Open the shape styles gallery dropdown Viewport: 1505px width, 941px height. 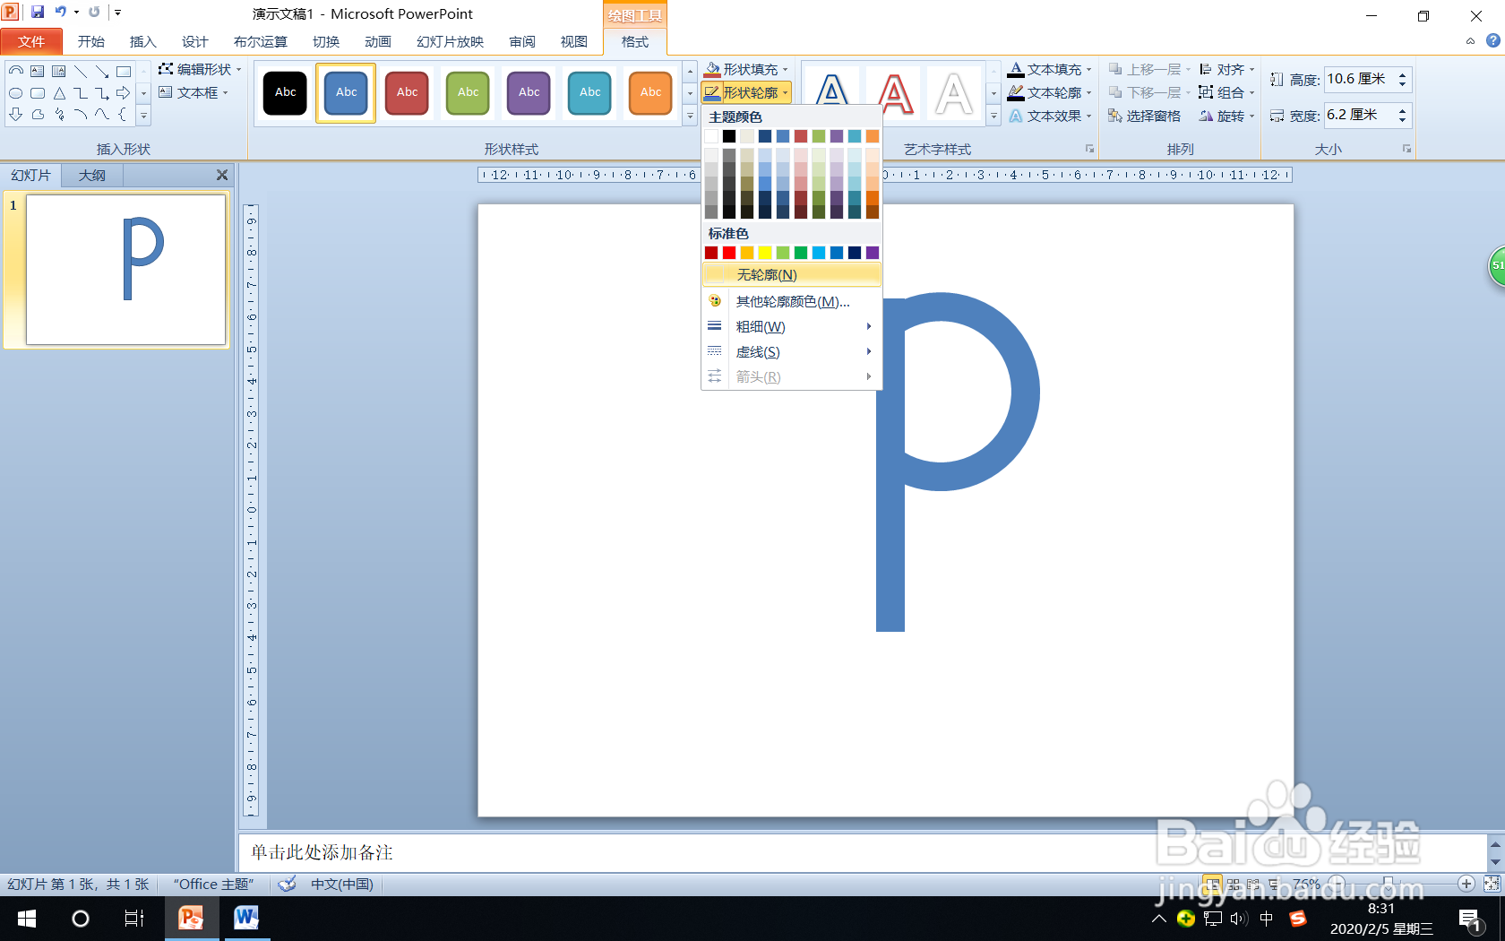coord(688,115)
